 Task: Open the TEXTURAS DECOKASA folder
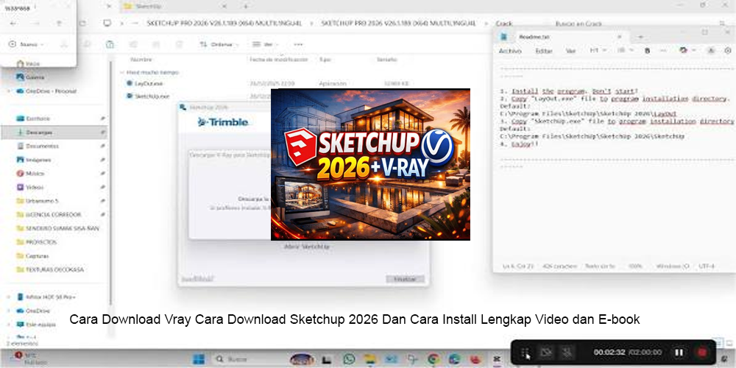pos(50,270)
